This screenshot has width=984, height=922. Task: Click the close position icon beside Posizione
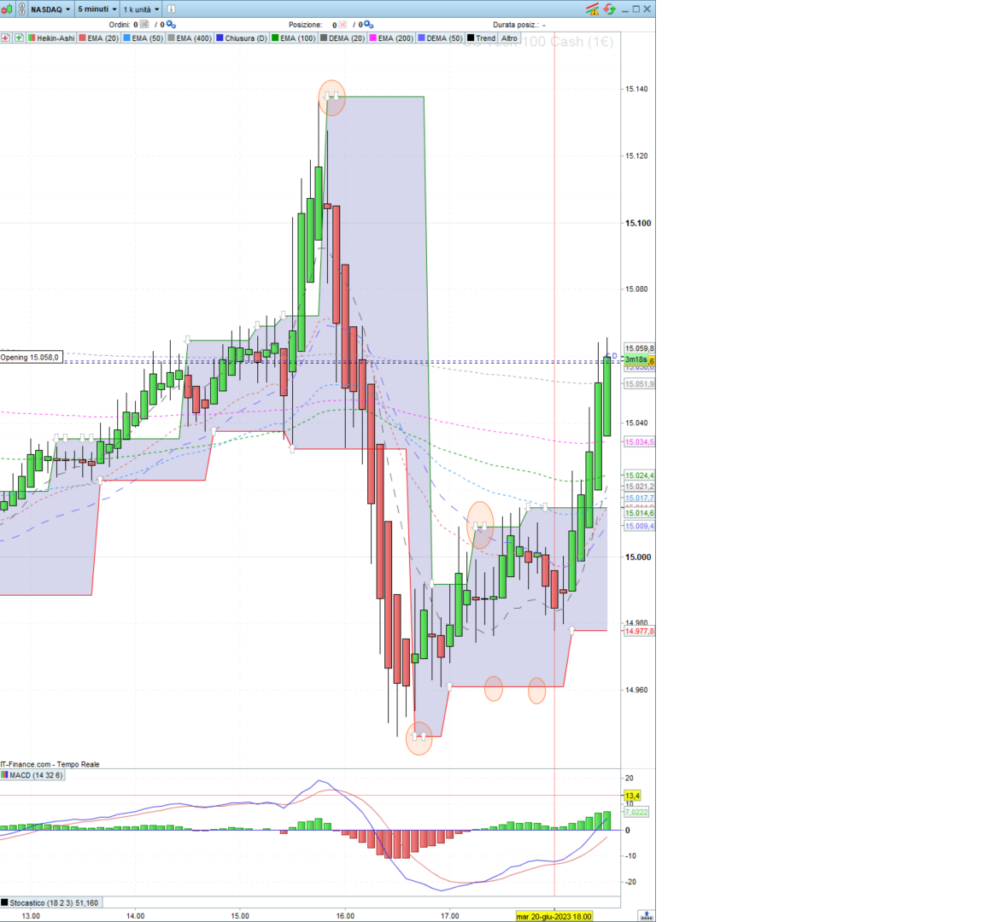[x=343, y=25]
